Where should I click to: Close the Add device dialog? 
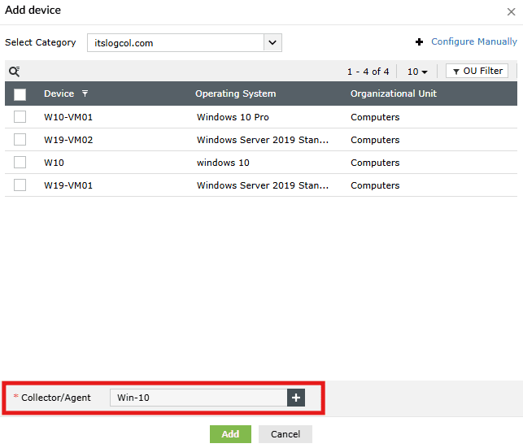click(x=511, y=12)
